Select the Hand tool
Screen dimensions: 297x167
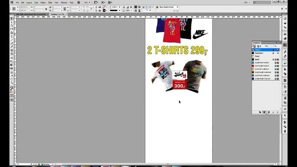coord(12,79)
